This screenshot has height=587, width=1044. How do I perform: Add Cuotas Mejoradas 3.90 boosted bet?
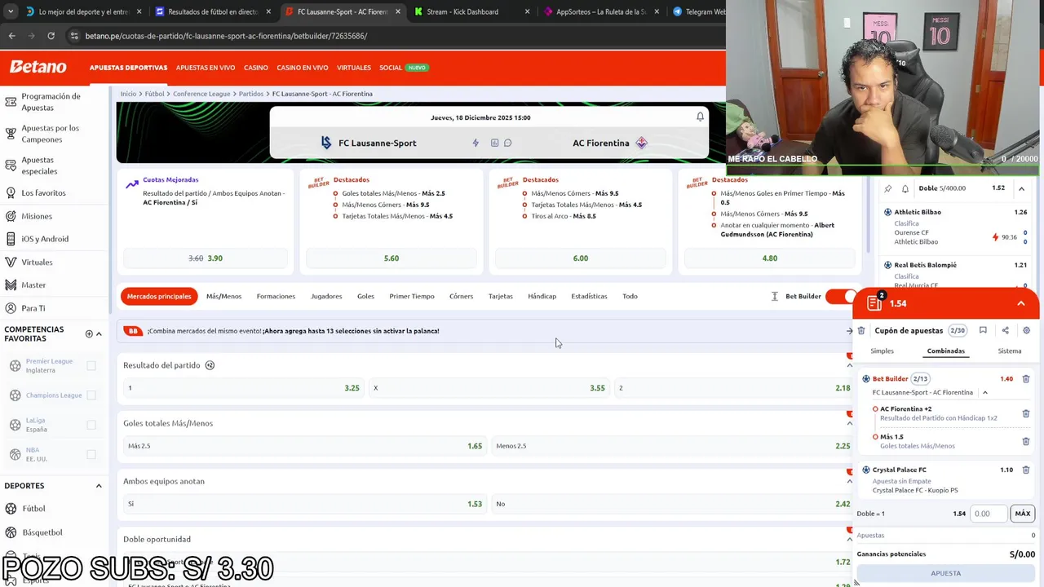tap(206, 258)
